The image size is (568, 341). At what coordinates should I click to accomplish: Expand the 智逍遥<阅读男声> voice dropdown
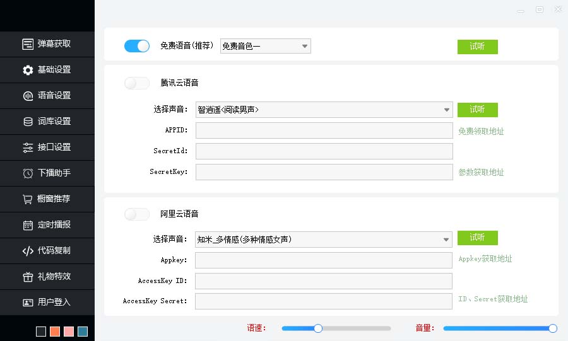click(x=324, y=110)
